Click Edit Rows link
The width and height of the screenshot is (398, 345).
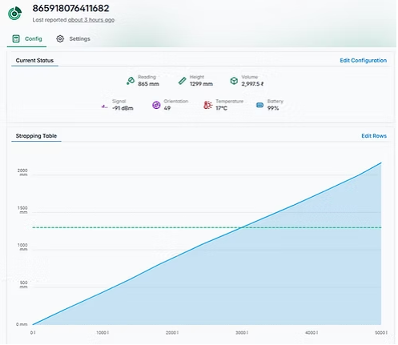pos(374,136)
